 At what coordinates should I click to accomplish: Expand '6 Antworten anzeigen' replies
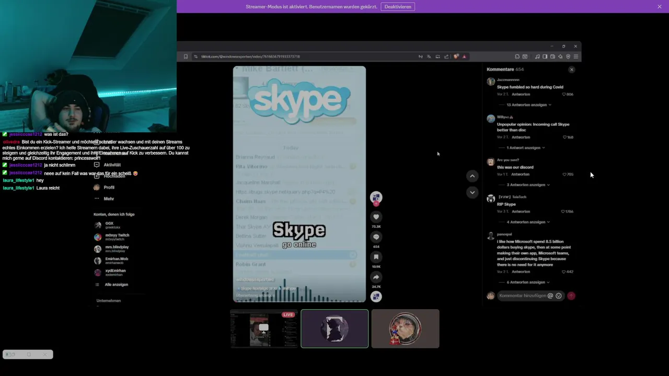(x=528, y=283)
